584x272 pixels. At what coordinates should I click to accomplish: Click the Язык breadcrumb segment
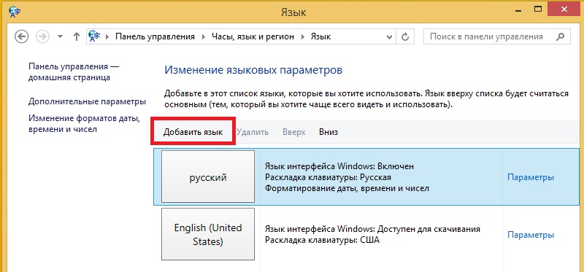click(x=320, y=36)
